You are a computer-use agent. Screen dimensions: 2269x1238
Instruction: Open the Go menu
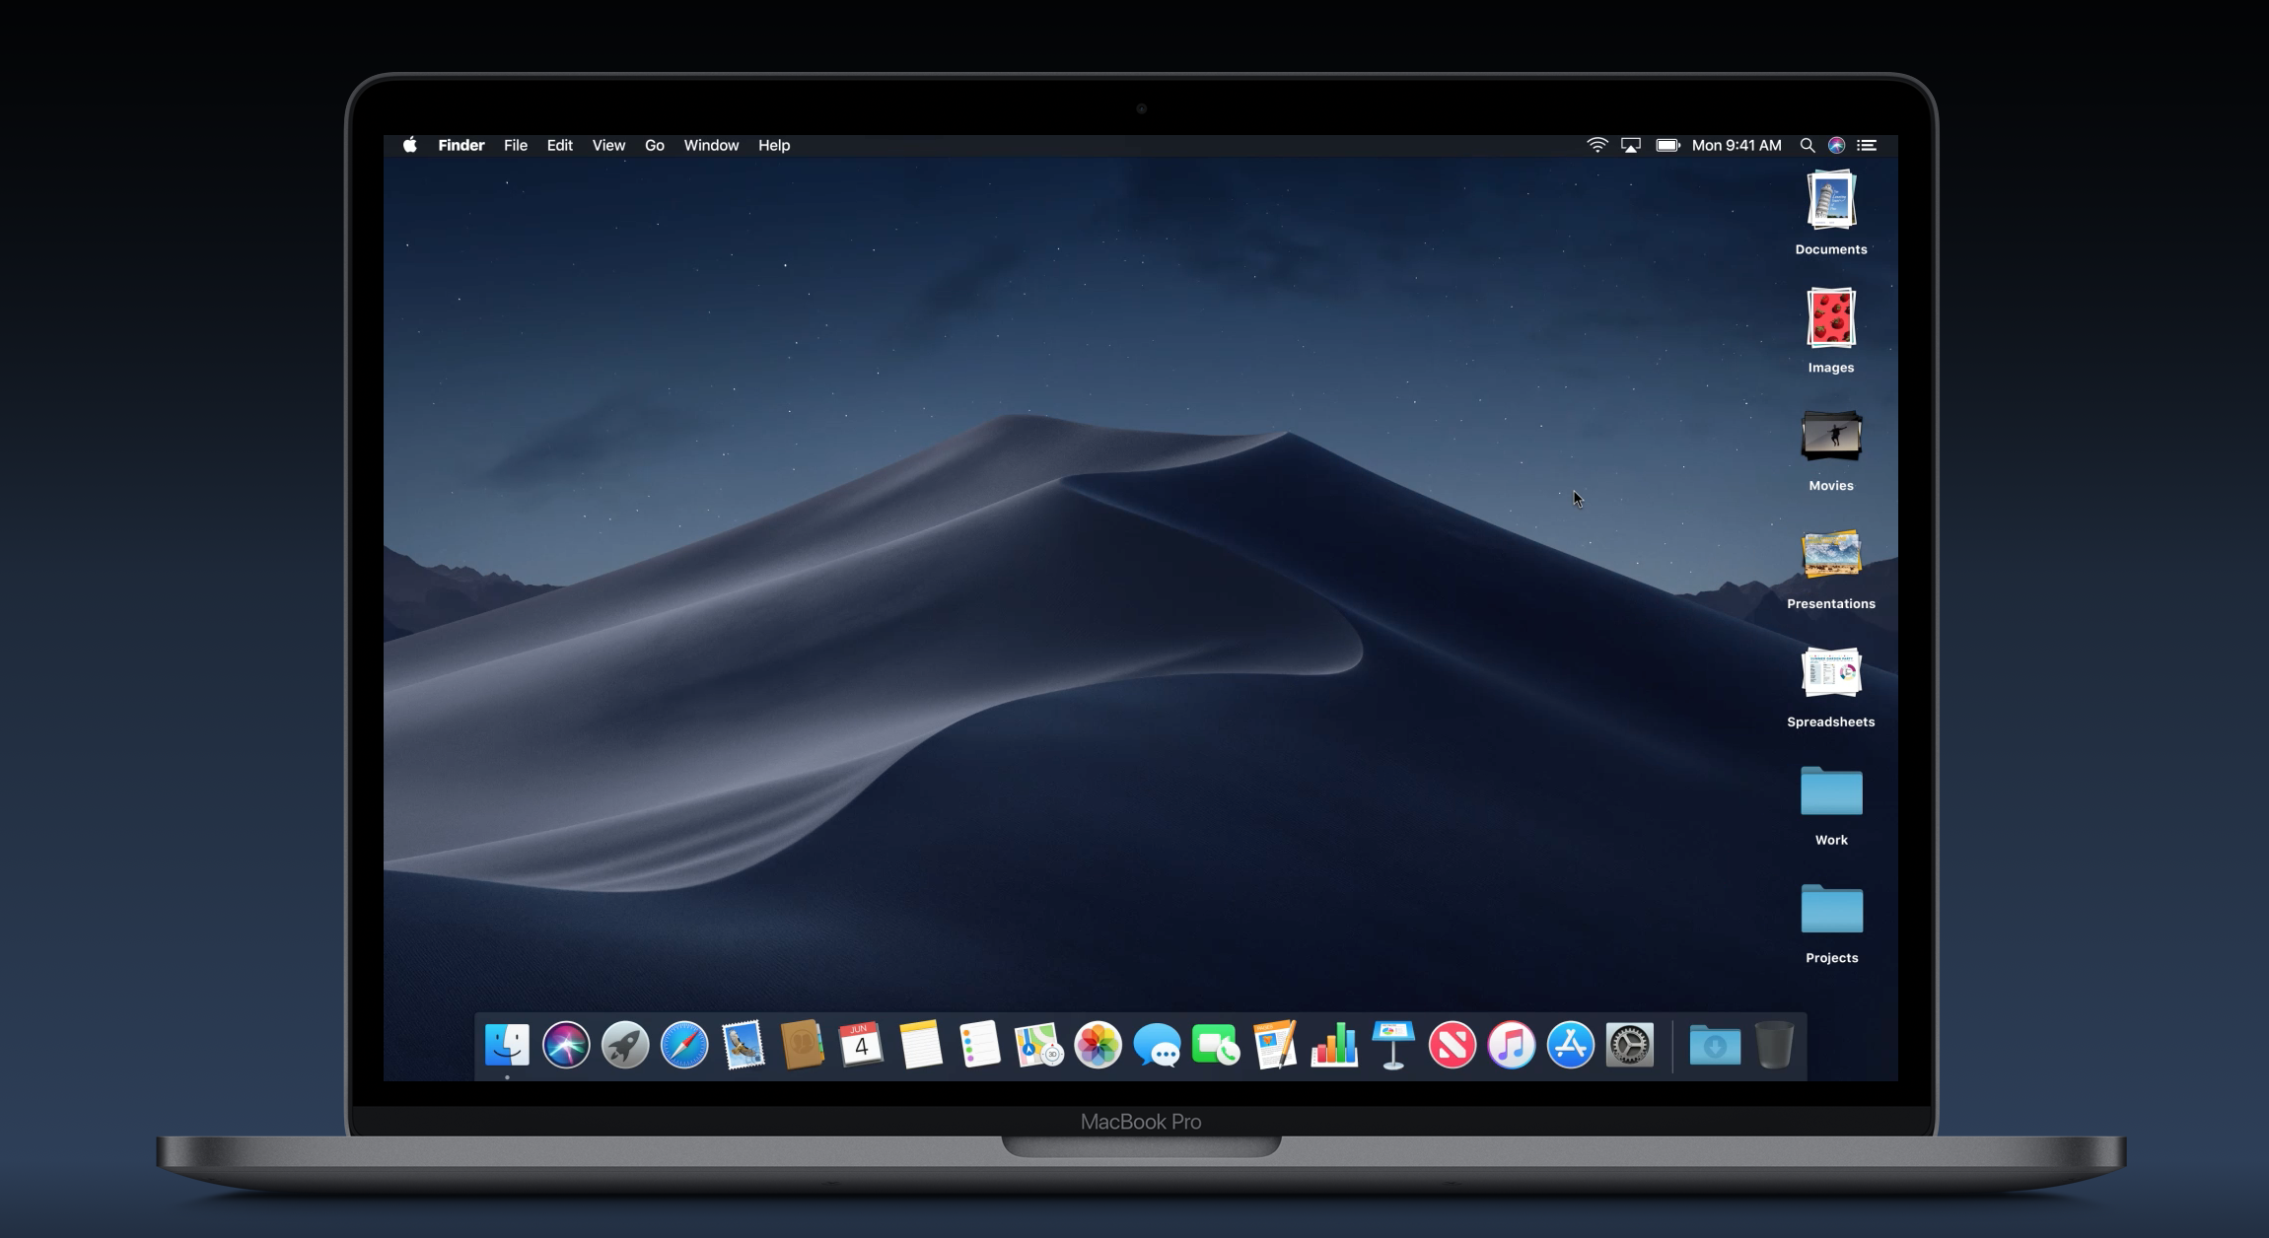(655, 145)
